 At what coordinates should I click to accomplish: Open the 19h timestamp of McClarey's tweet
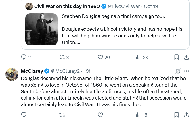click(x=87, y=71)
